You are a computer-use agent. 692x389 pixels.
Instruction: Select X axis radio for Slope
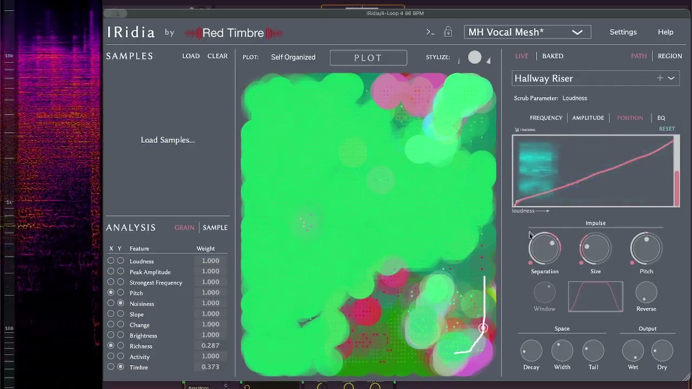coord(111,314)
